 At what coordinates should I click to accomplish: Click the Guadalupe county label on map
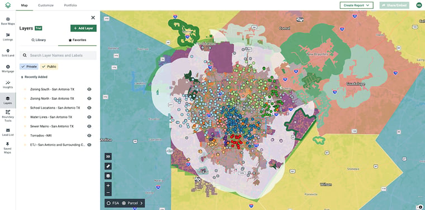pyautogui.click(x=355, y=84)
